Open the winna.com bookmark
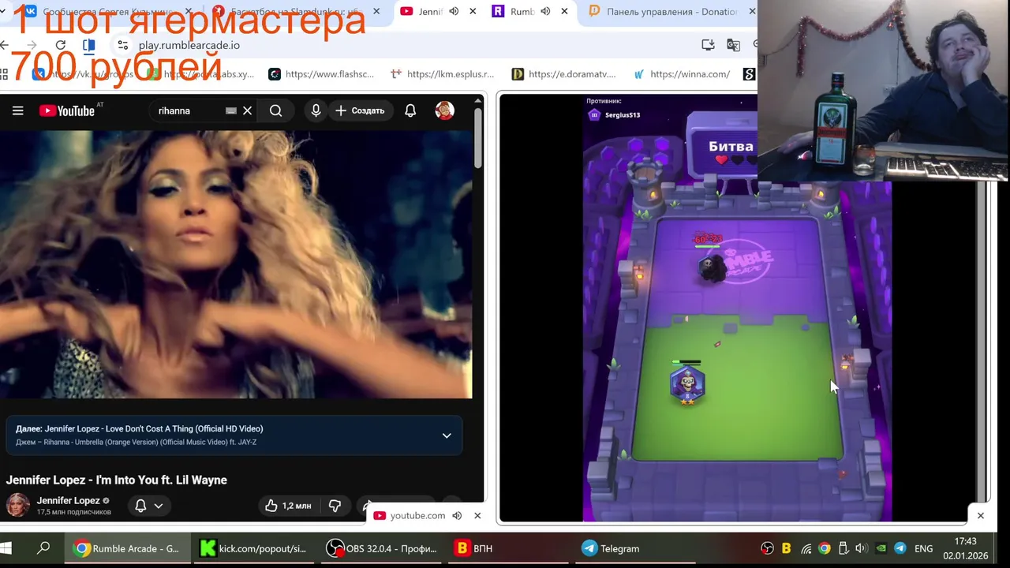Screen dimensions: 1010x568 point(682,74)
